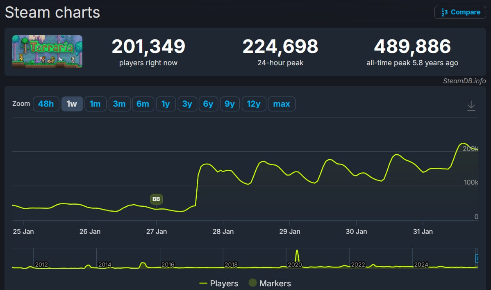The image size is (491, 290).
Task: Click the 2020 peak in navigator
Action: point(297,256)
